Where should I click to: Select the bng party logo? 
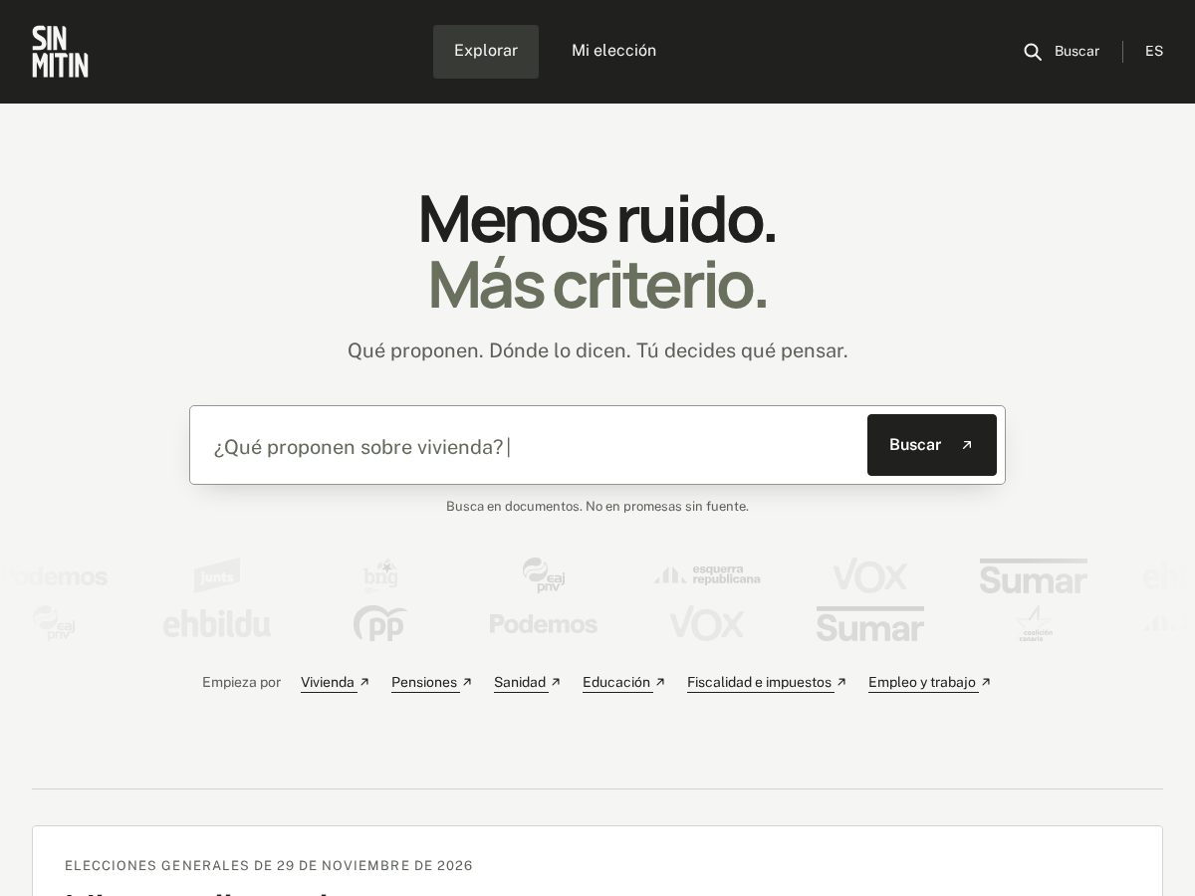(x=380, y=575)
